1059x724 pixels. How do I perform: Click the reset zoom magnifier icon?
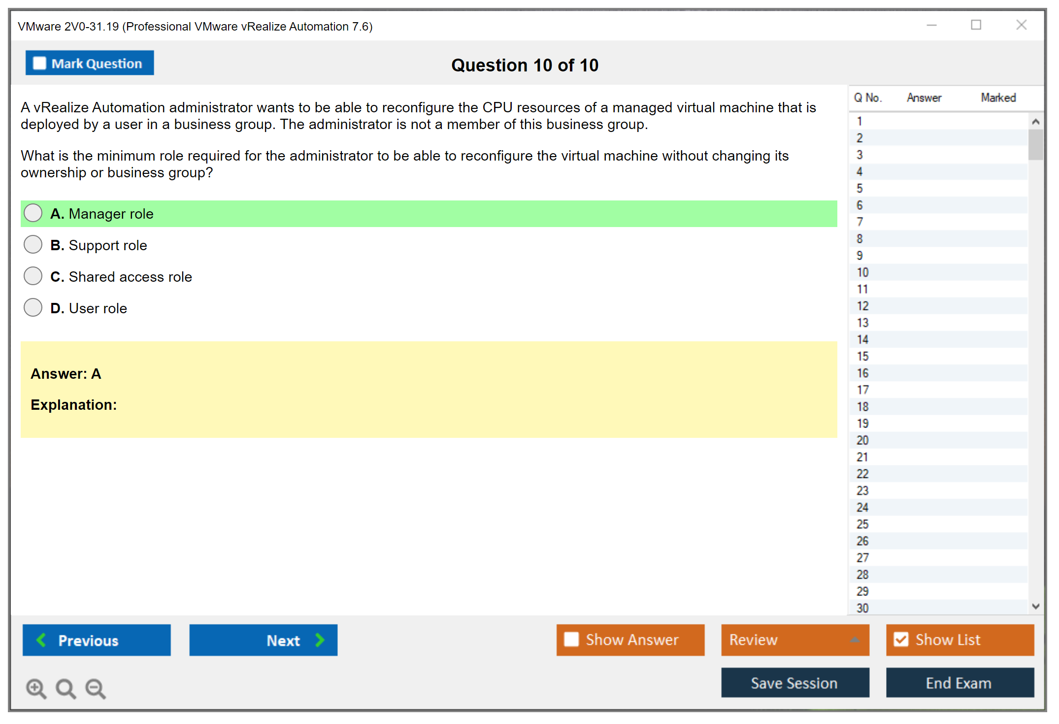click(66, 688)
